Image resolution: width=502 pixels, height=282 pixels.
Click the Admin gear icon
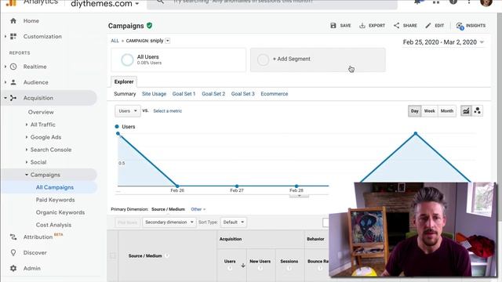13,268
